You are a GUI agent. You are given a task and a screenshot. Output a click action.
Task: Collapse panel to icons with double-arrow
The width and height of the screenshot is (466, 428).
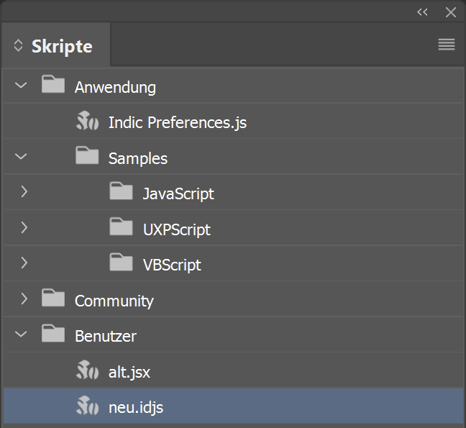pyautogui.click(x=422, y=12)
